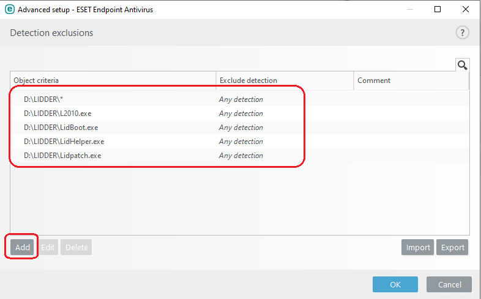Image resolution: width=481 pixels, height=299 pixels.
Task: Sort by Object criteria column header
Action: 113,81
